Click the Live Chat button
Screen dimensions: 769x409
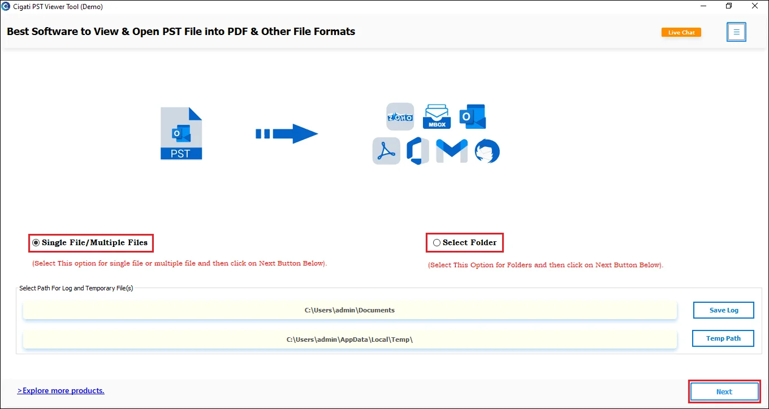pyautogui.click(x=681, y=32)
